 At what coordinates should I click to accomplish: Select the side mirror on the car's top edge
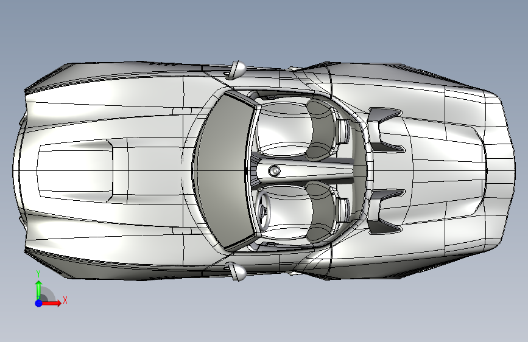[x=237, y=69]
